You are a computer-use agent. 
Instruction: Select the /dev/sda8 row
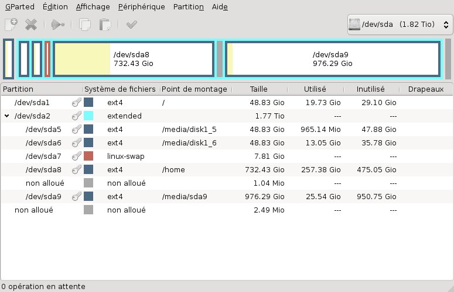tap(227, 170)
